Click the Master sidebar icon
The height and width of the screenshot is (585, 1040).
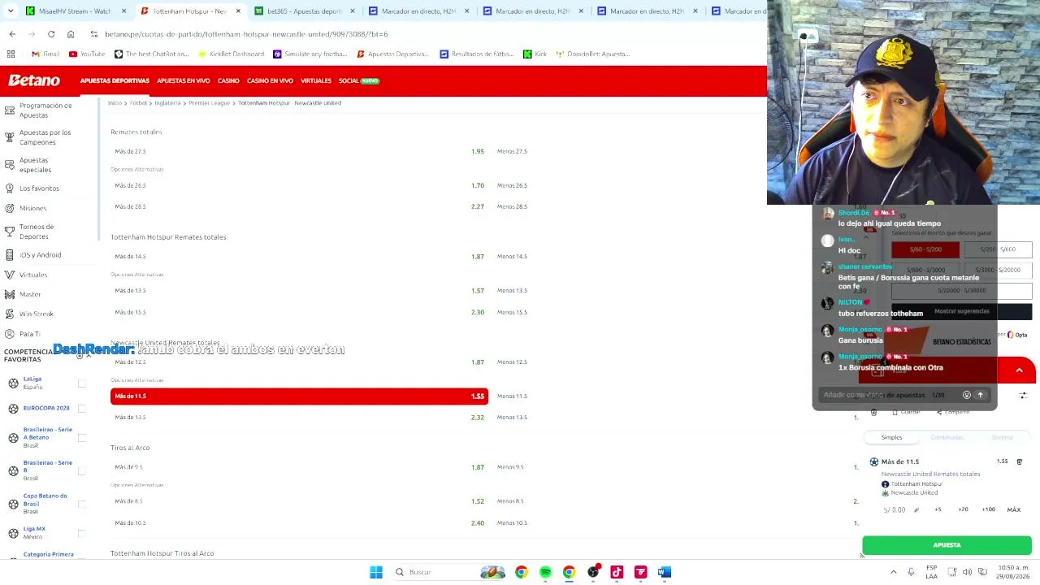[x=10, y=294]
